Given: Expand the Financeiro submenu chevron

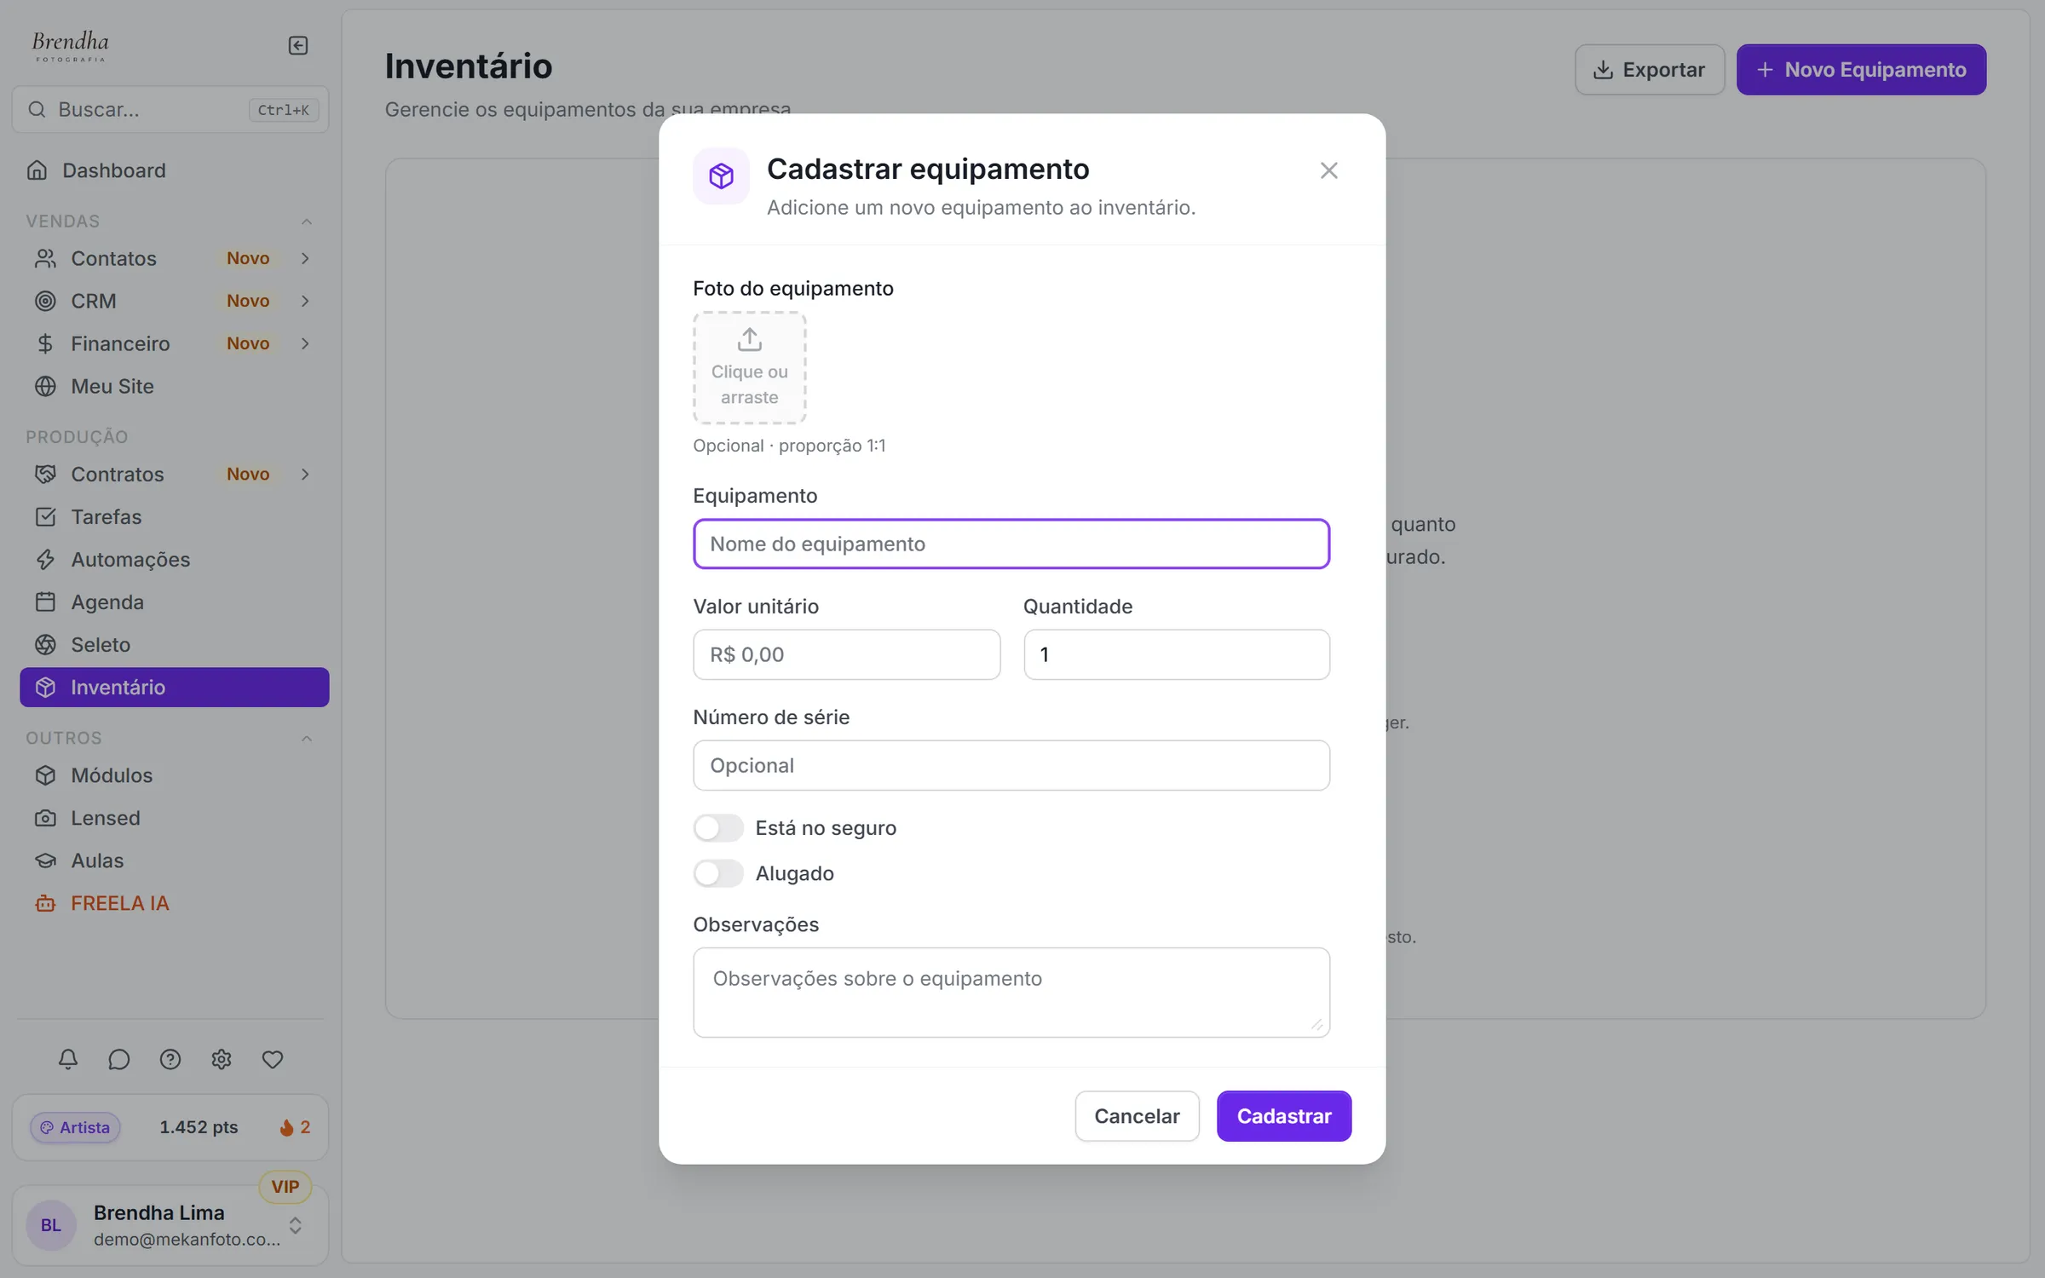Looking at the screenshot, I should [305, 343].
